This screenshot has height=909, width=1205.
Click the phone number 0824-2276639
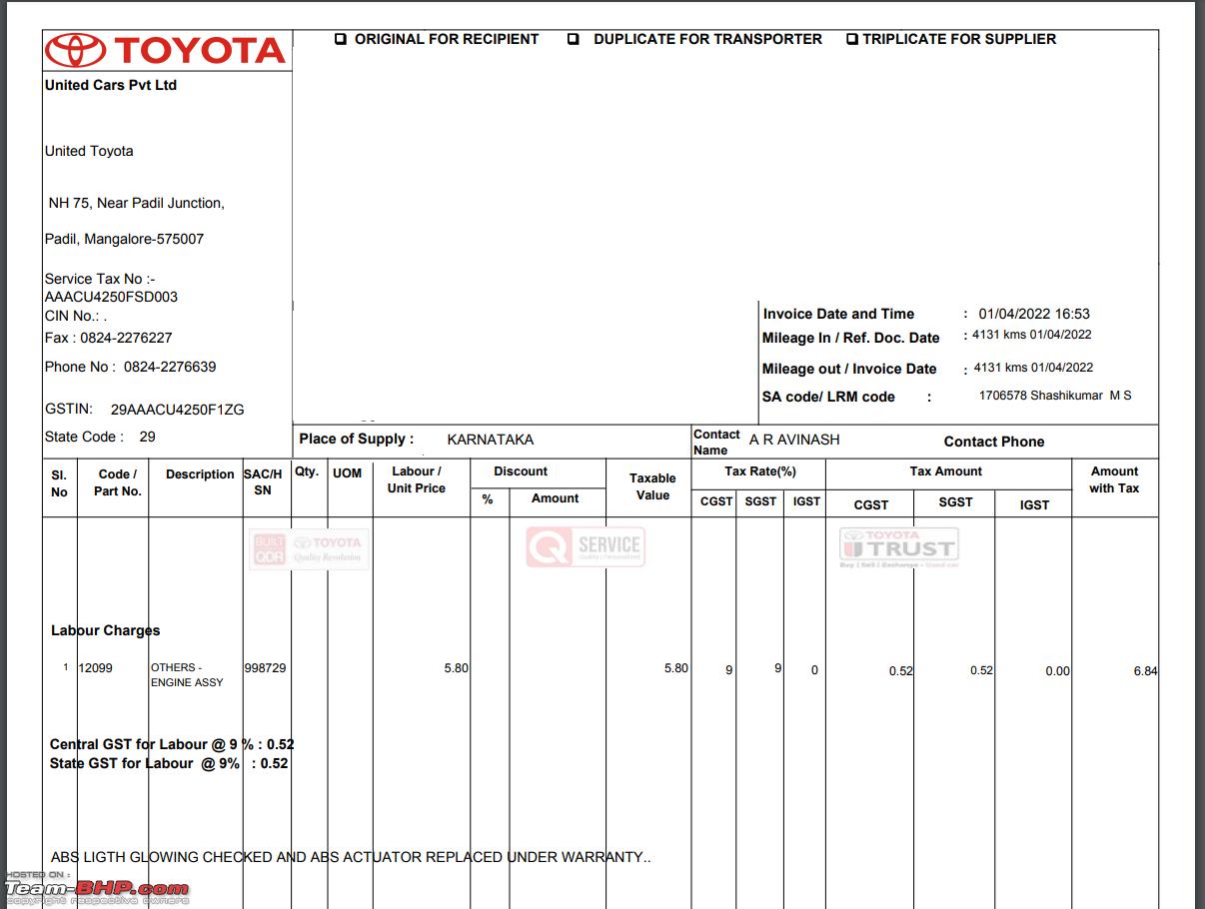170,367
